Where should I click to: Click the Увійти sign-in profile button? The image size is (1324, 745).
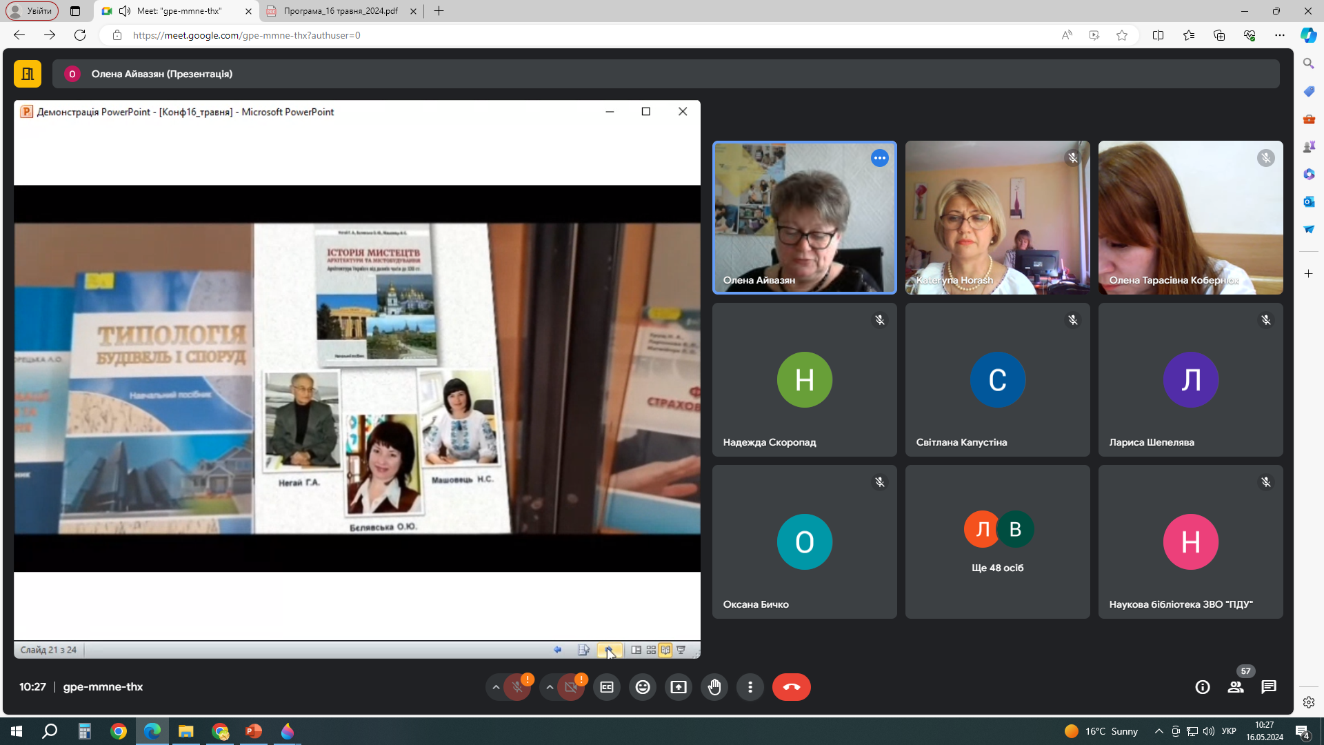(x=32, y=11)
